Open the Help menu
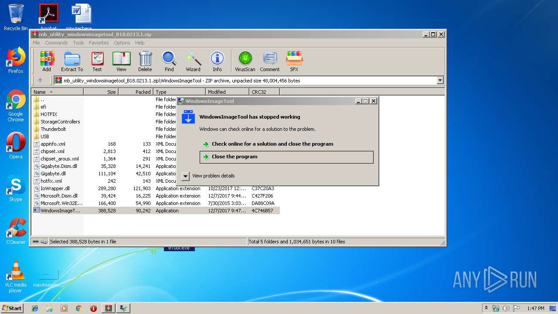Image resolution: width=558 pixels, height=314 pixels. 139,43
